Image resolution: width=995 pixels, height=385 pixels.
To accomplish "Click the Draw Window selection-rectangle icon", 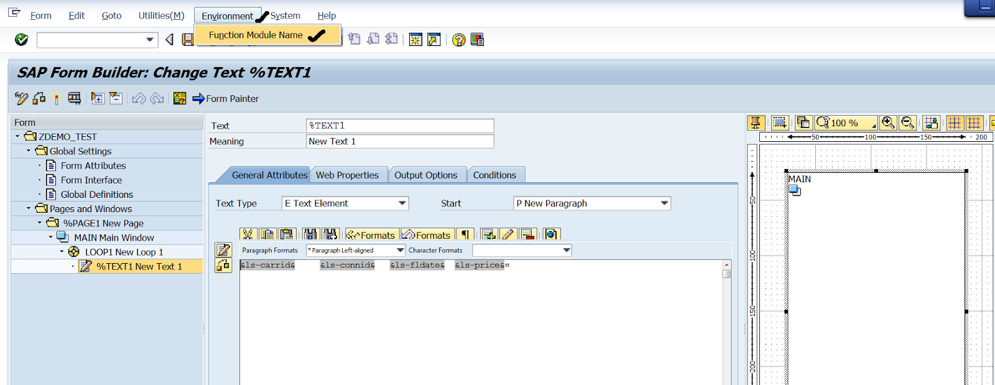I will click(x=779, y=123).
